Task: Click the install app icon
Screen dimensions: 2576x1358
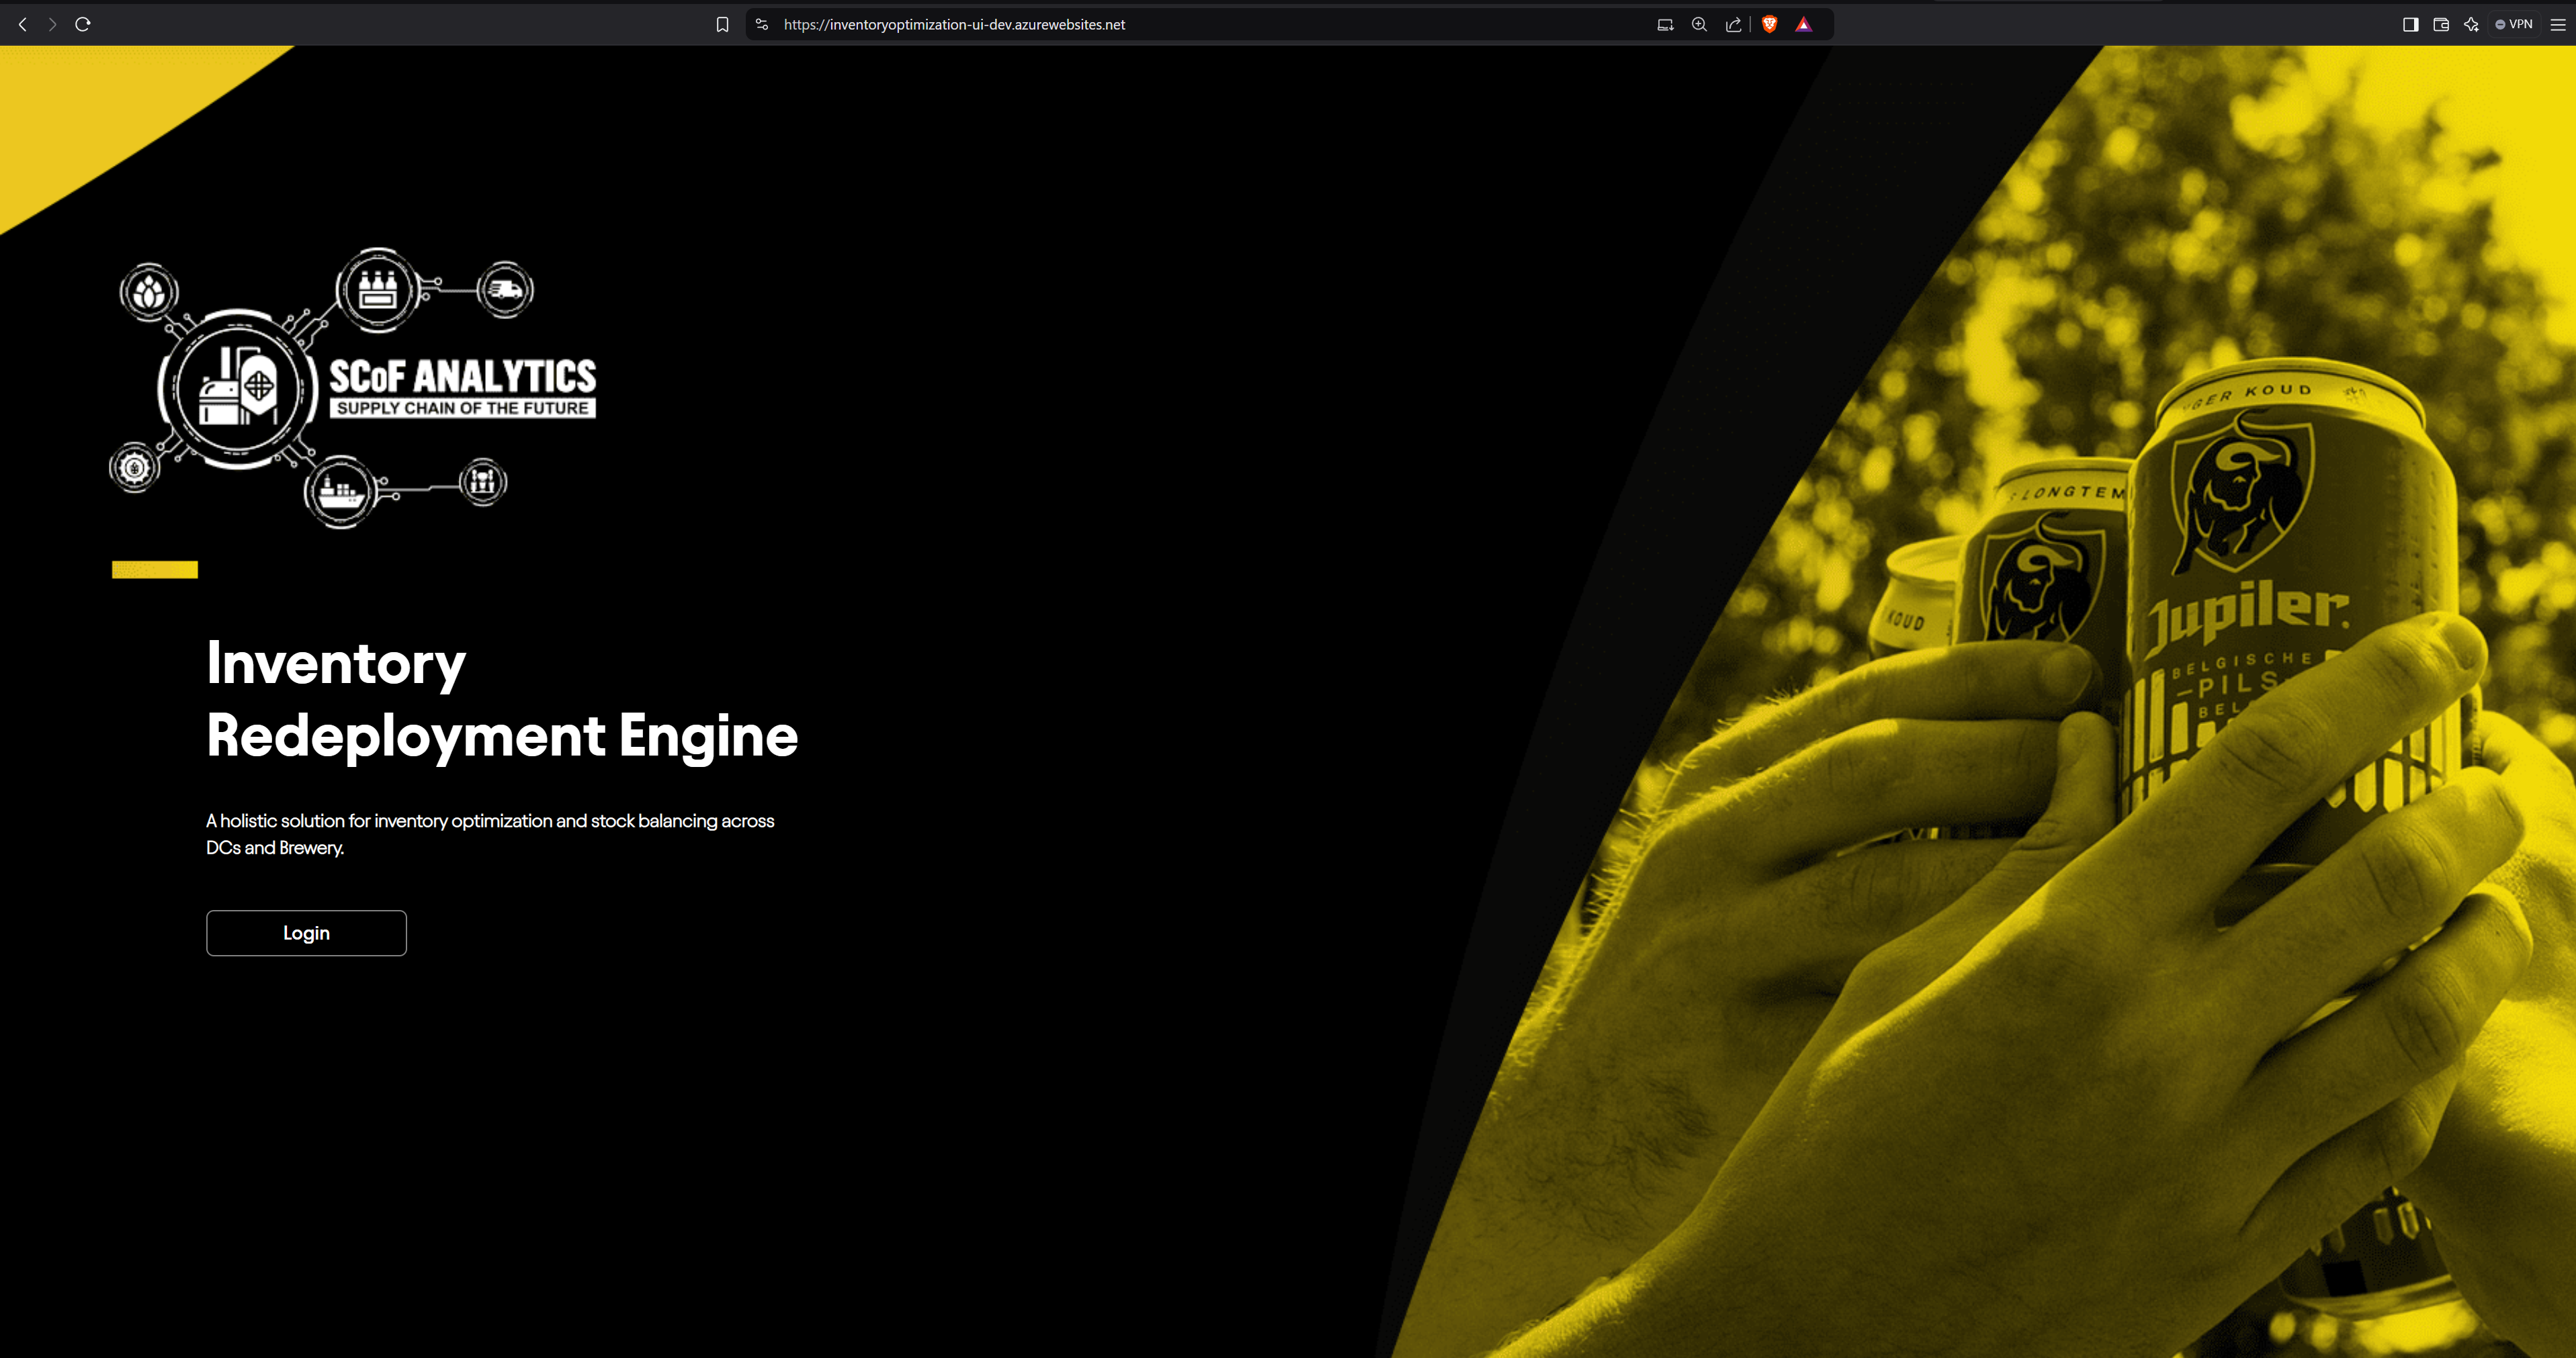Action: coord(1665,24)
